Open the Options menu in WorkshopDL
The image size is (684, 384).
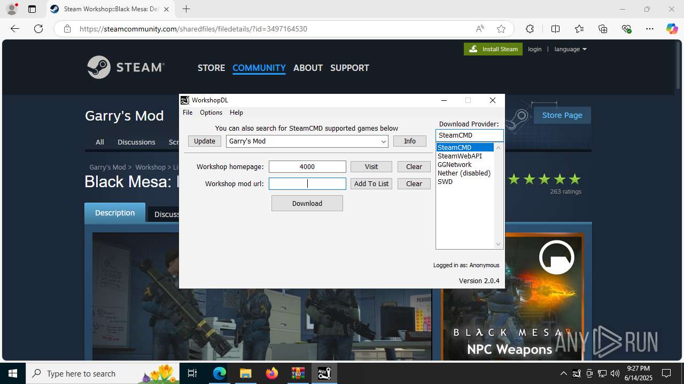point(211,113)
